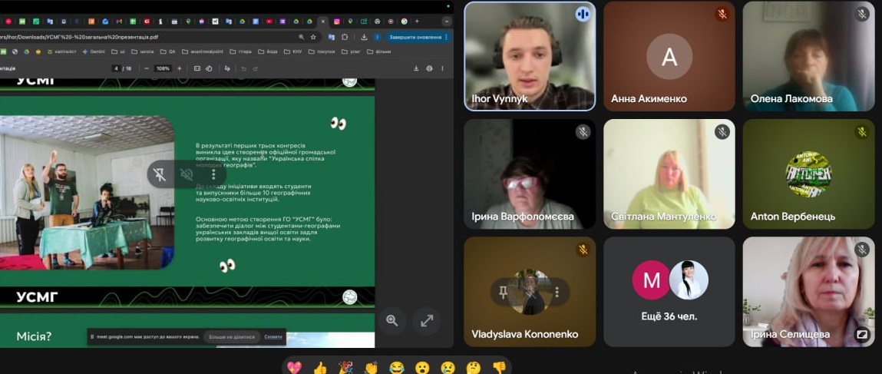Click the muted audio icon on the presentation overlay

187,175
